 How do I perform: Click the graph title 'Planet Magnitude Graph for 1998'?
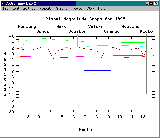tap(85, 19)
